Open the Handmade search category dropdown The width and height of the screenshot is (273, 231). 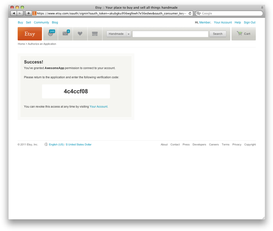click(x=119, y=34)
